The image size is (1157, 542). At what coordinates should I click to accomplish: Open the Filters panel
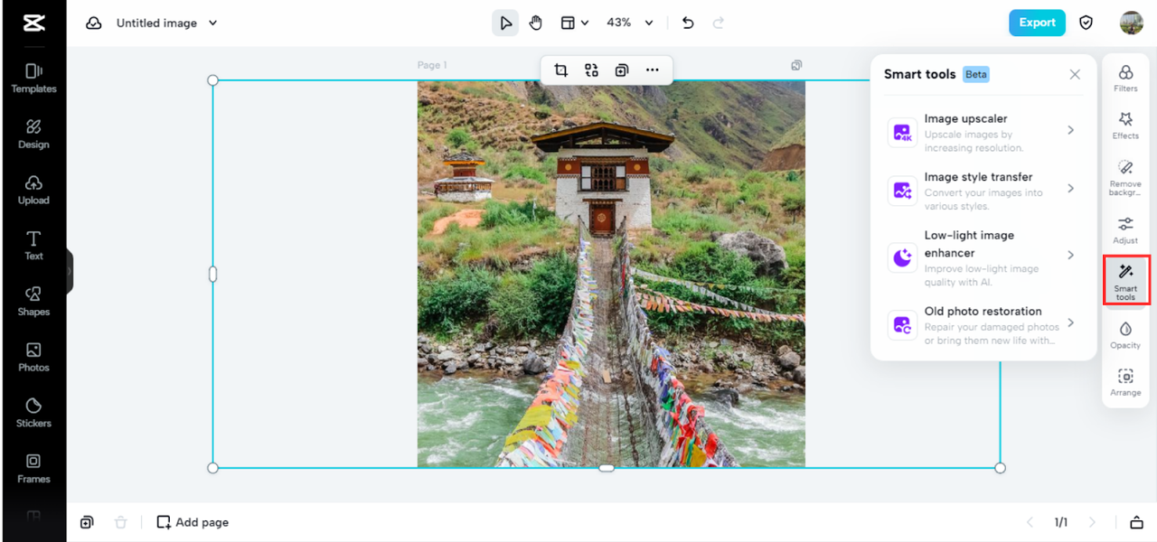click(x=1125, y=79)
